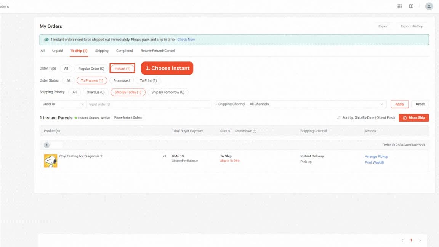Open the apps grid icon
Screen dimensions: 439x247
click(x=399, y=6)
